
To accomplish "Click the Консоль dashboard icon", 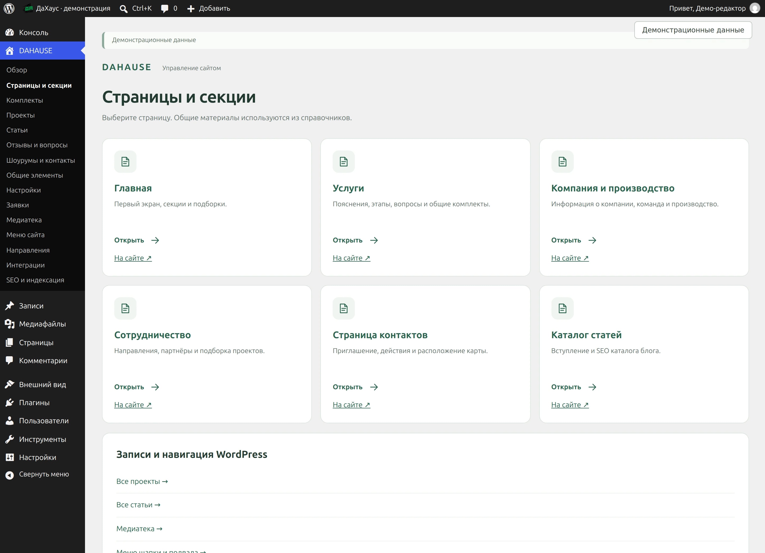I will [x=10, y=32].
